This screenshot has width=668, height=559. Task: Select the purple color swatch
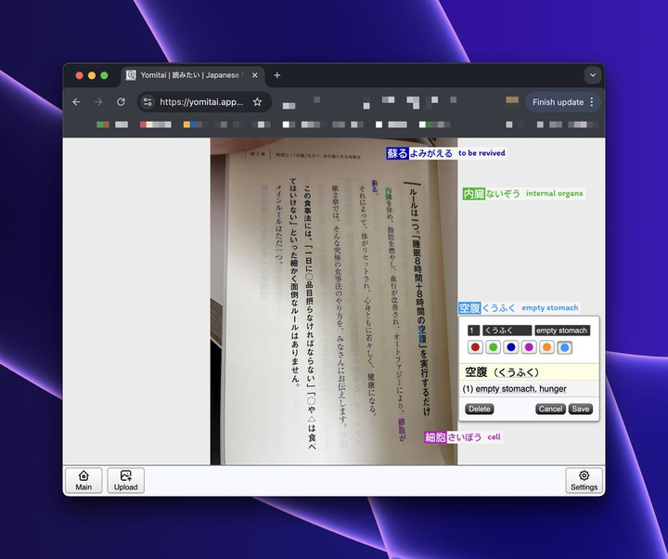(529, 347)
